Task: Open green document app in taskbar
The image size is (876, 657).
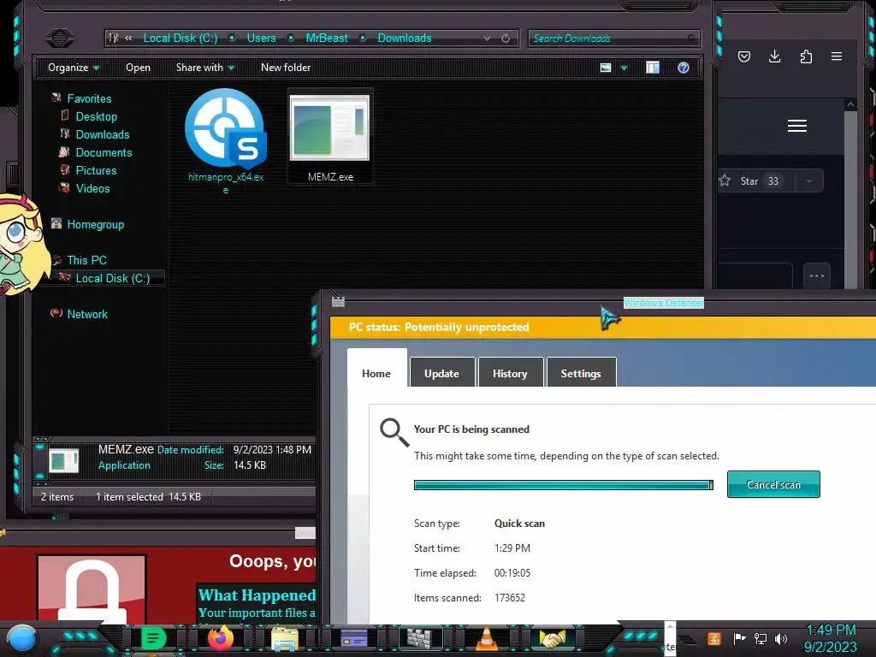Action: [153, 638]
